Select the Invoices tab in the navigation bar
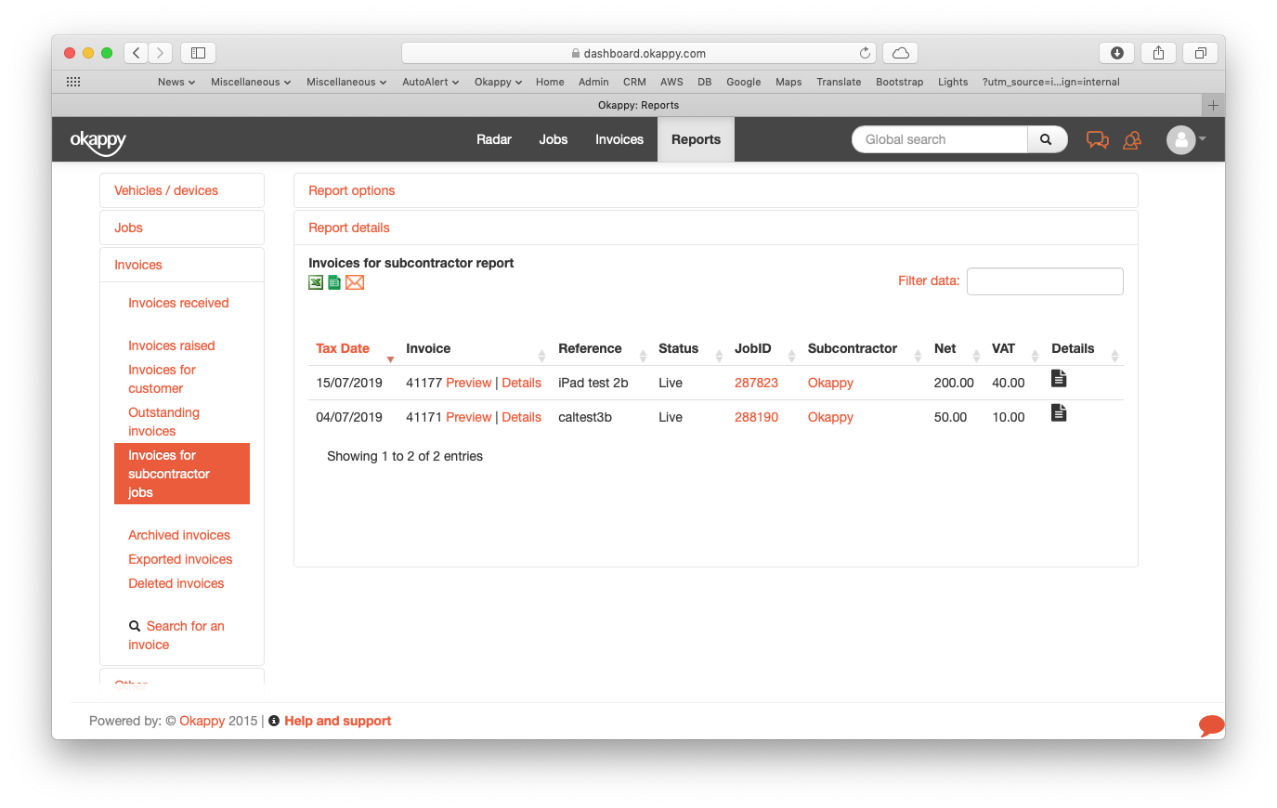1277x808 pixels. pos(619,139)
